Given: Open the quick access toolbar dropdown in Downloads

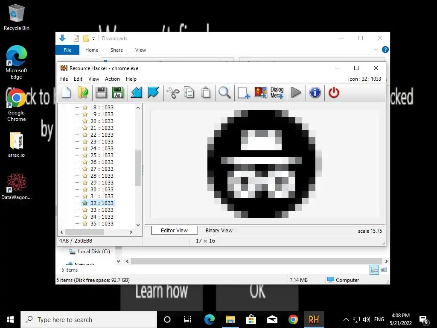Looking at the screenshot, I should tap(93, 39).
